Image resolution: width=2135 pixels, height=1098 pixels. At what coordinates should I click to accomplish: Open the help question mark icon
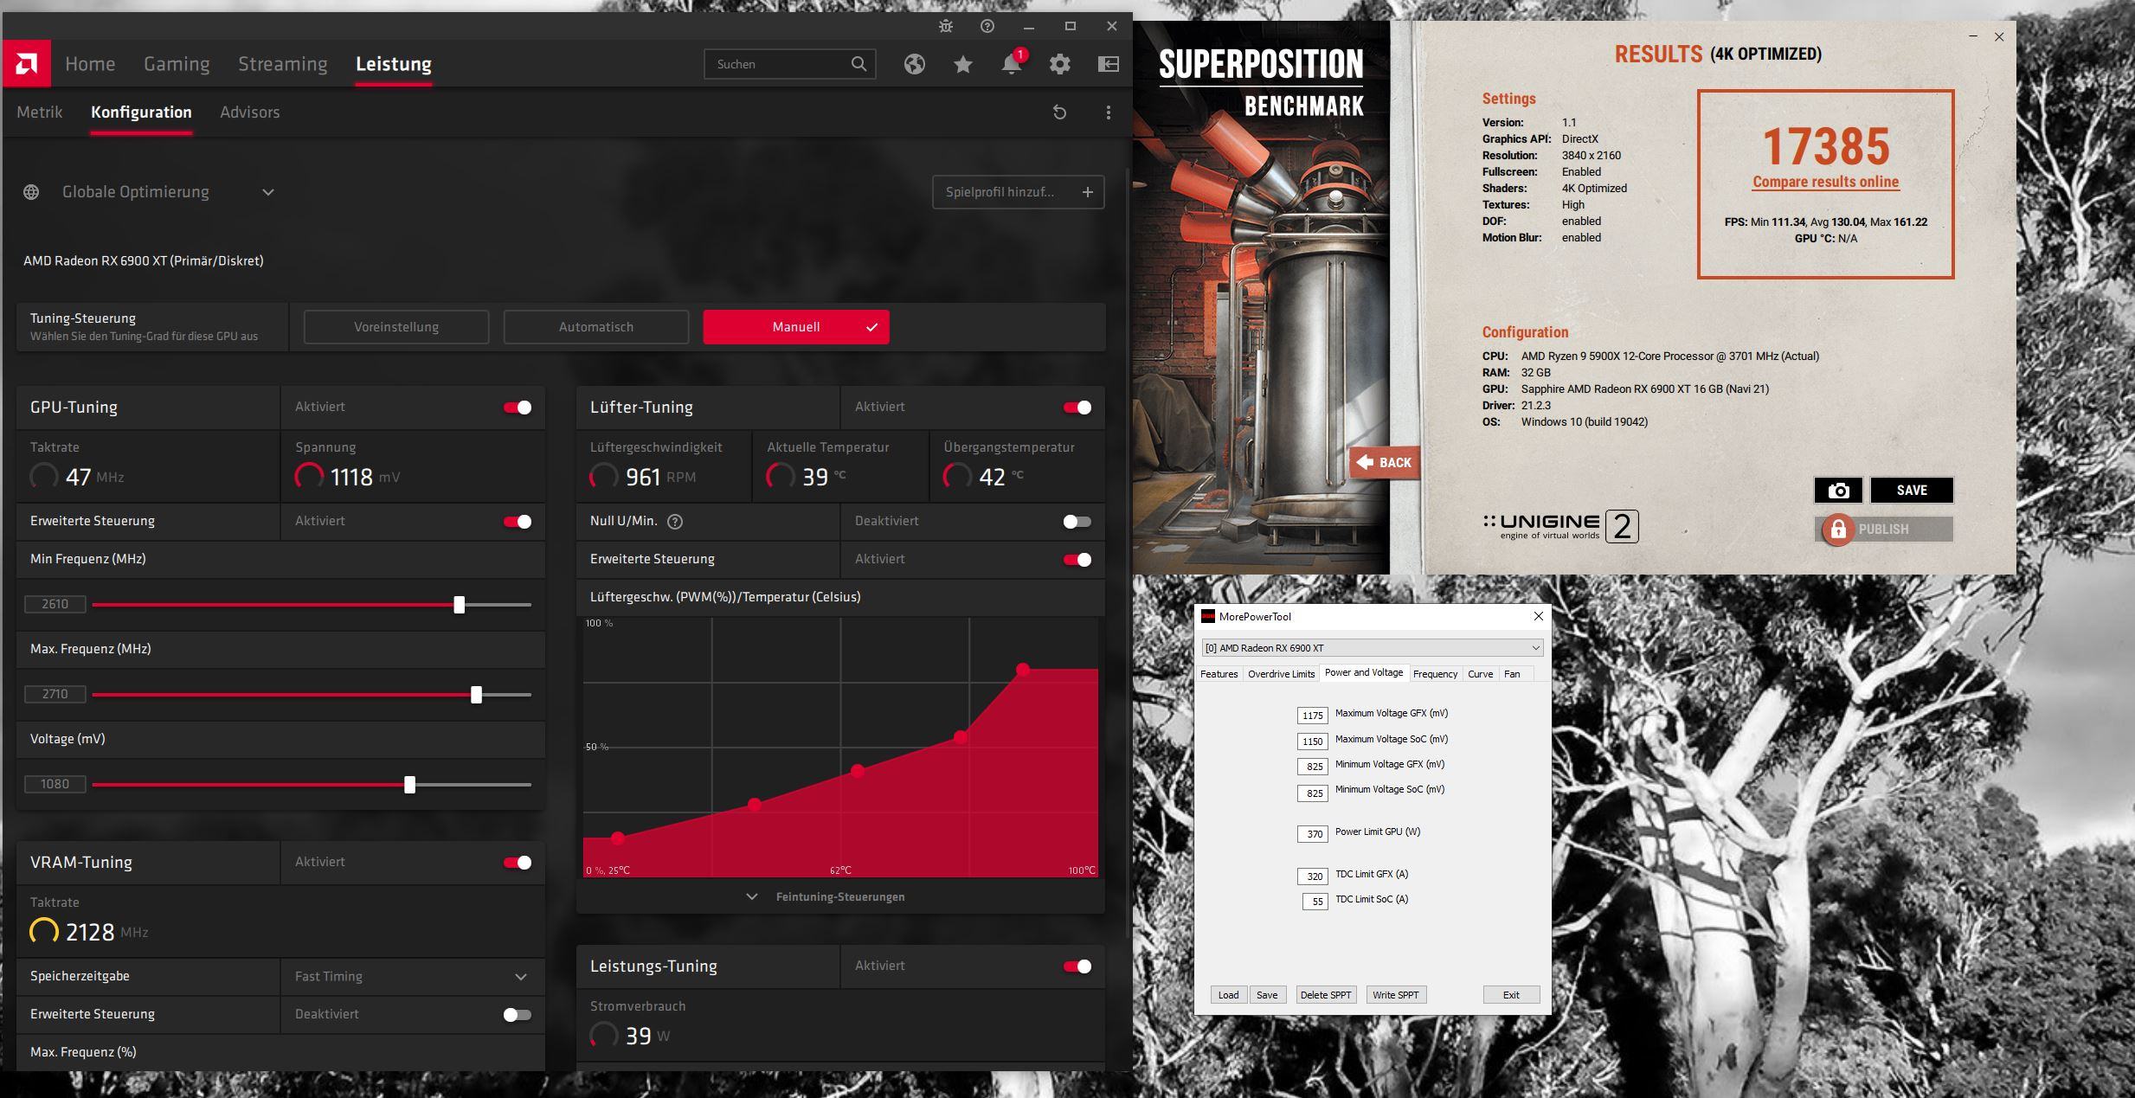pos(987,26)
